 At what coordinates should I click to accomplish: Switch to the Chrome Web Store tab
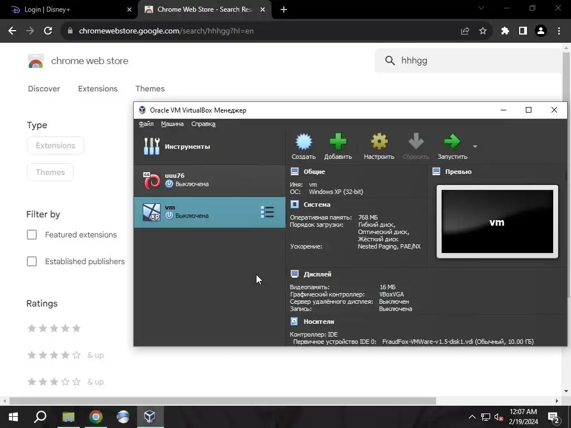(205, 9)
